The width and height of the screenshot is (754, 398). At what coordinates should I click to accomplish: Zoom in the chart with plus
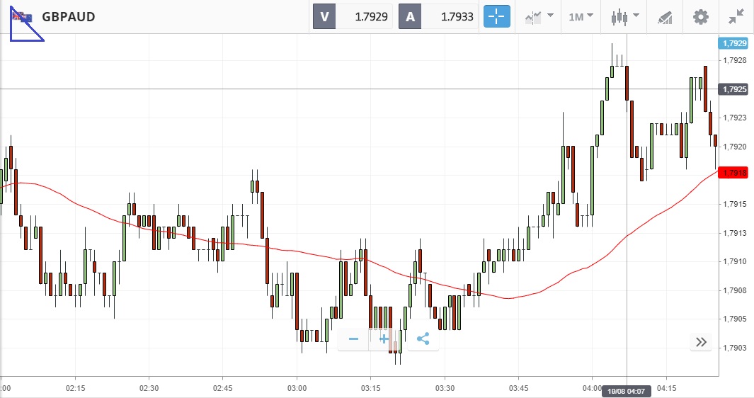pyautogui.click(x=384, y=339)
